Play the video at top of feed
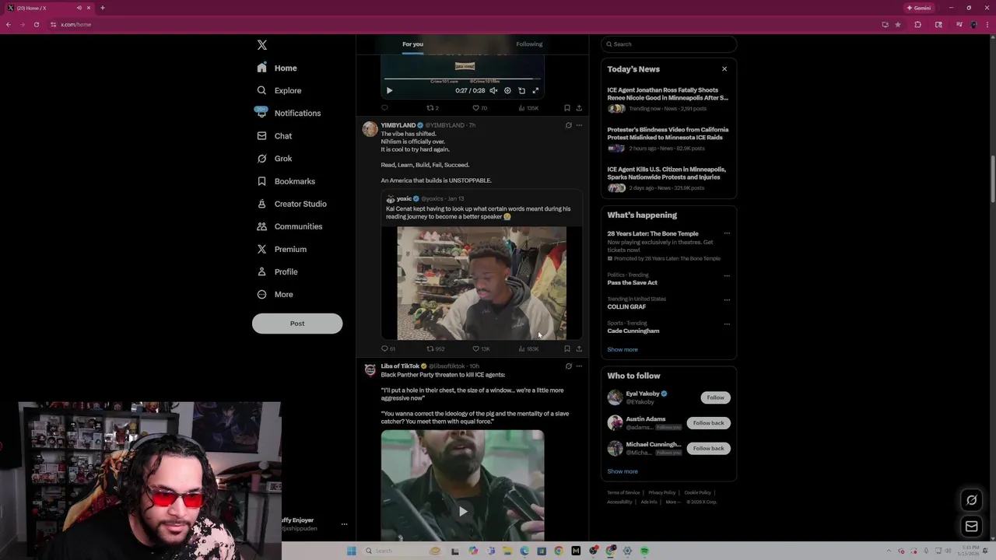The height and width of the screenshot is (560, 996). click(389, 91)
